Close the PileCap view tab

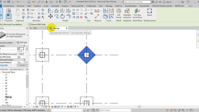[67, 28]
